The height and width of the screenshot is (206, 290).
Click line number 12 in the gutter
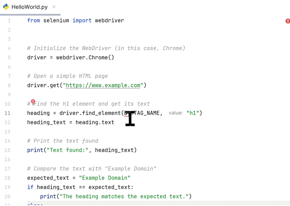coord(7,123)
